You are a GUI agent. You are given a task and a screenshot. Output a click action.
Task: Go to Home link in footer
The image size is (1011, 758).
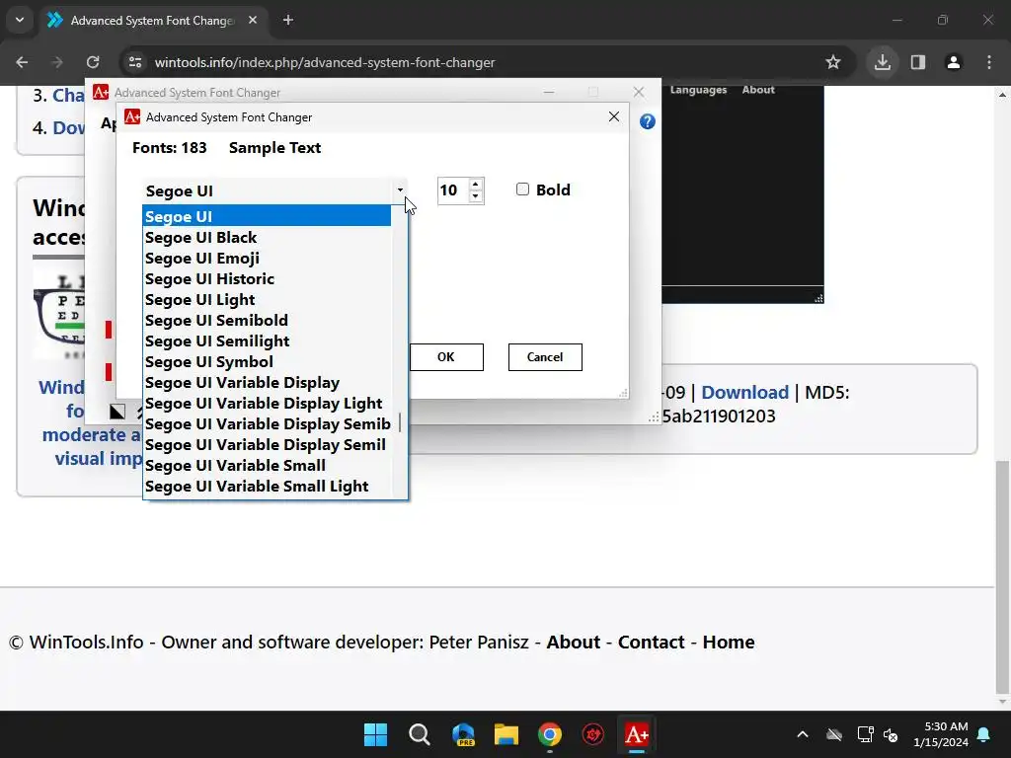tap(729, 642)
